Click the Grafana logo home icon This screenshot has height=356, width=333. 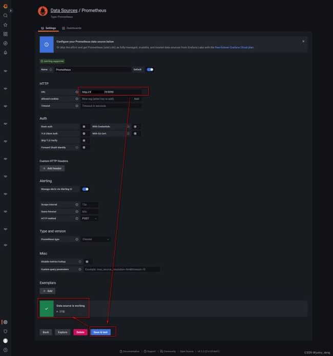pyautogui.click(x=6, y=6)
